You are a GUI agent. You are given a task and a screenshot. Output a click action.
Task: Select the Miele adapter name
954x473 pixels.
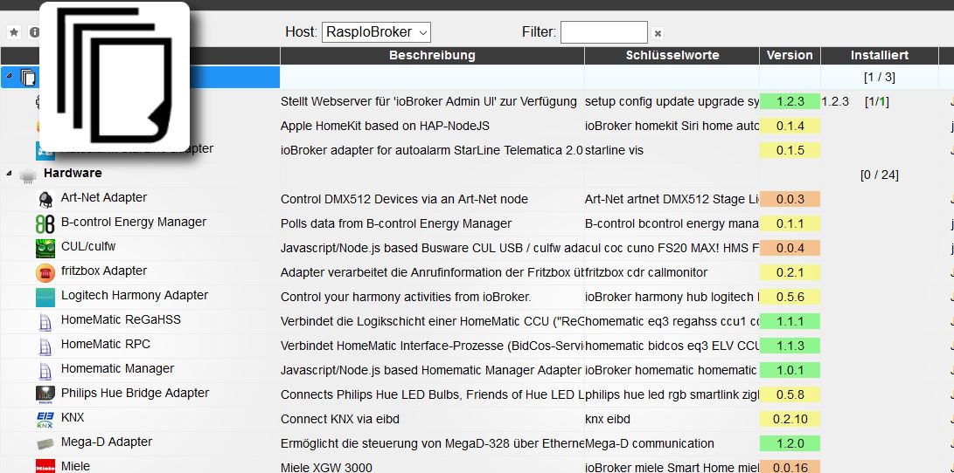(75, 466)
